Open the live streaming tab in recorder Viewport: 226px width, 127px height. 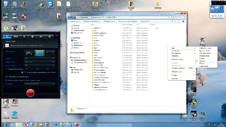pos(41,37)
